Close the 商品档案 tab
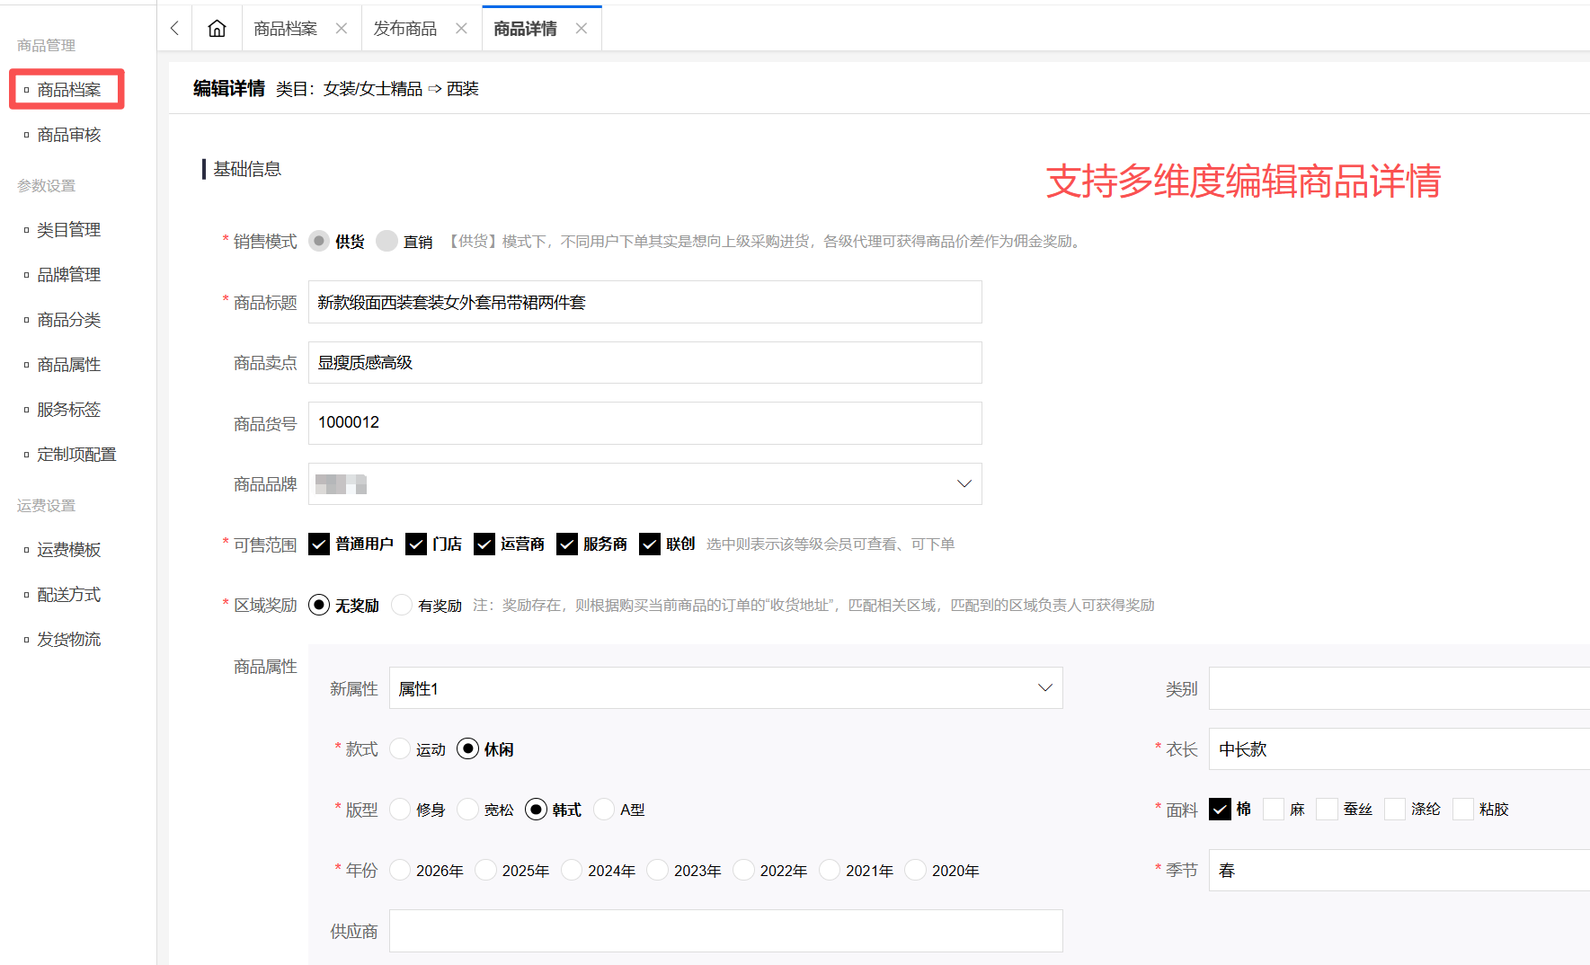Viewport: 1590px width, 965px height. (342, 29)
